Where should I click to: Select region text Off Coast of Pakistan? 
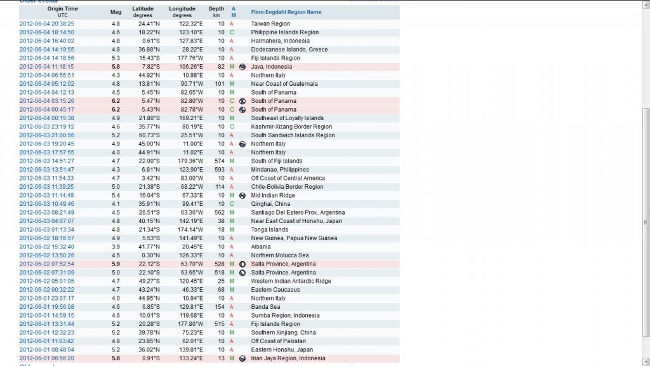coord(278,341)
